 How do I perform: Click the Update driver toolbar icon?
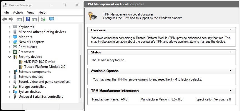pyautogui.click(x=43, y=19)
